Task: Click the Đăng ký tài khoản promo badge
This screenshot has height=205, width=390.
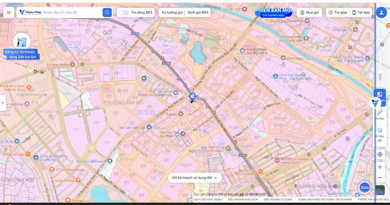Action: 22,47
